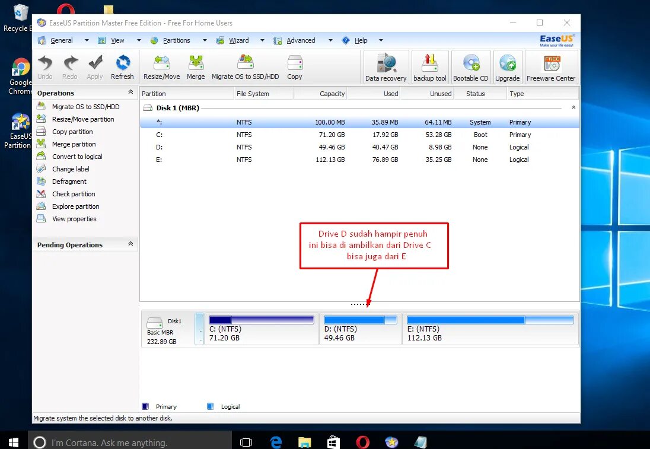This screenshot has height=449, width=650.
Task: Click the Redo toolbar icon
Action: (69, 67)
